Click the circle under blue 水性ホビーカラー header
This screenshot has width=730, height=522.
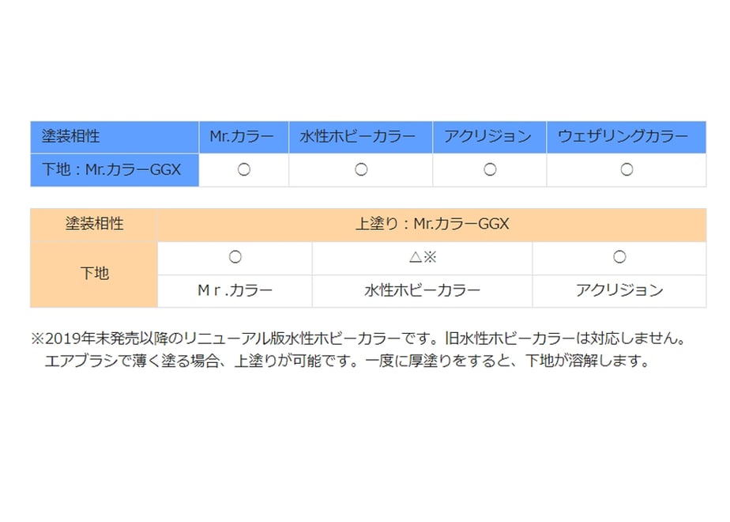click(361, 169)
